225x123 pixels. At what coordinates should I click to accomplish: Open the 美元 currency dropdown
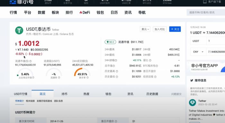145,29
